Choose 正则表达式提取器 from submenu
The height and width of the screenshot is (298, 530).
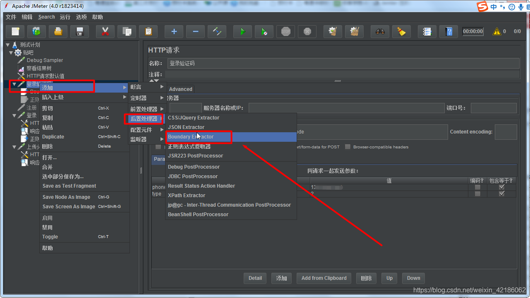[x=231, y=146]
